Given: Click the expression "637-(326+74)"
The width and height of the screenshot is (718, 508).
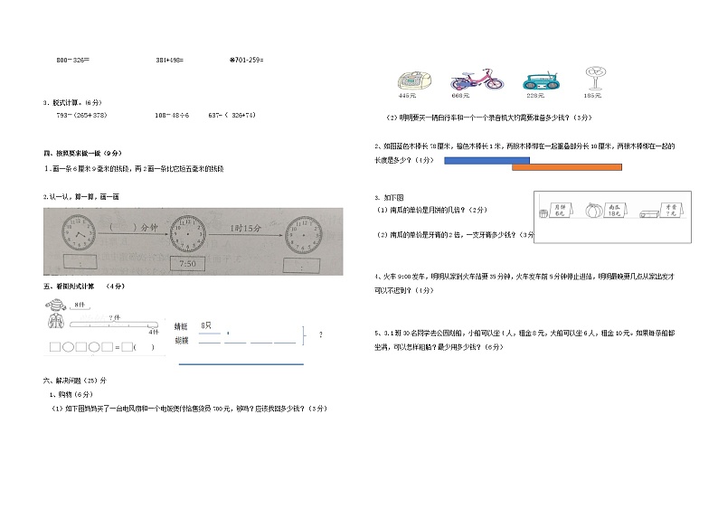Looking at the screenshot, I should click(231, 116).
